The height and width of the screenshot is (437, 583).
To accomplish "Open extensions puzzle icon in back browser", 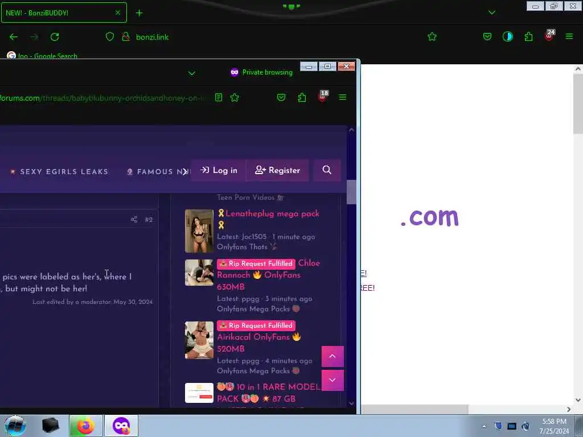I will (x=528, y=36).
